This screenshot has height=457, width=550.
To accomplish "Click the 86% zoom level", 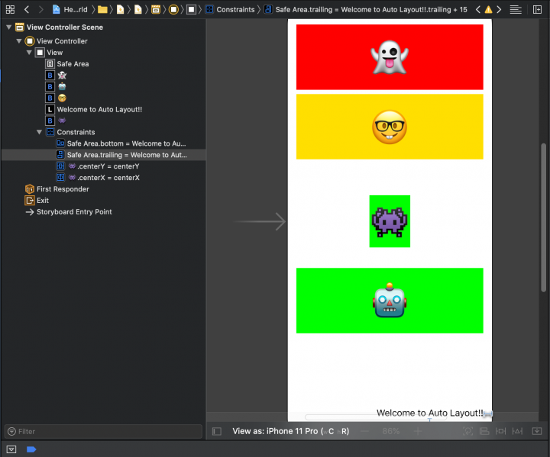I will (x=391, y=431).
